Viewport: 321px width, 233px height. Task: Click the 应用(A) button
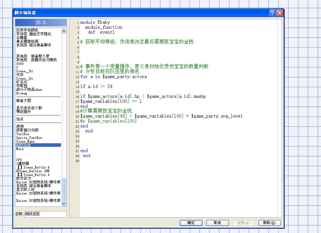244,223
